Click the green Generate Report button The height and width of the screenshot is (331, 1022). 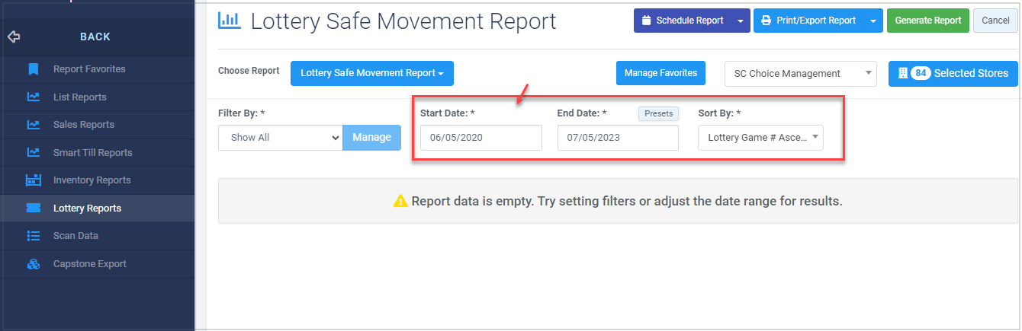click(x=928, y=21)
